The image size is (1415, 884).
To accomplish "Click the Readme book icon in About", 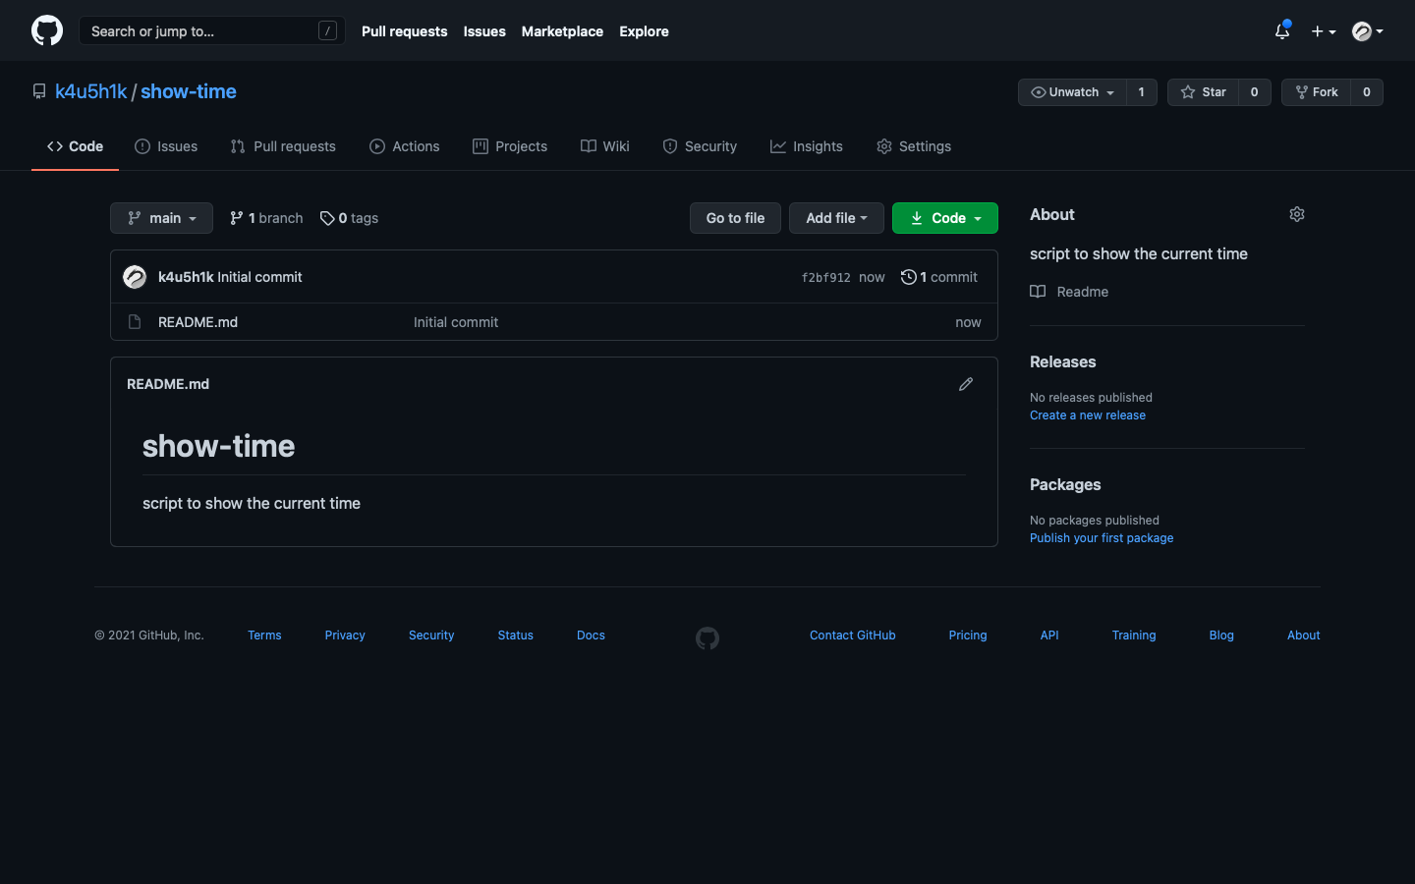I will click(1038, 292).
